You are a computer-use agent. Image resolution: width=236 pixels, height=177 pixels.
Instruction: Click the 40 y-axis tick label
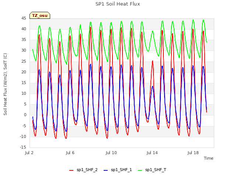pos(24,29)
